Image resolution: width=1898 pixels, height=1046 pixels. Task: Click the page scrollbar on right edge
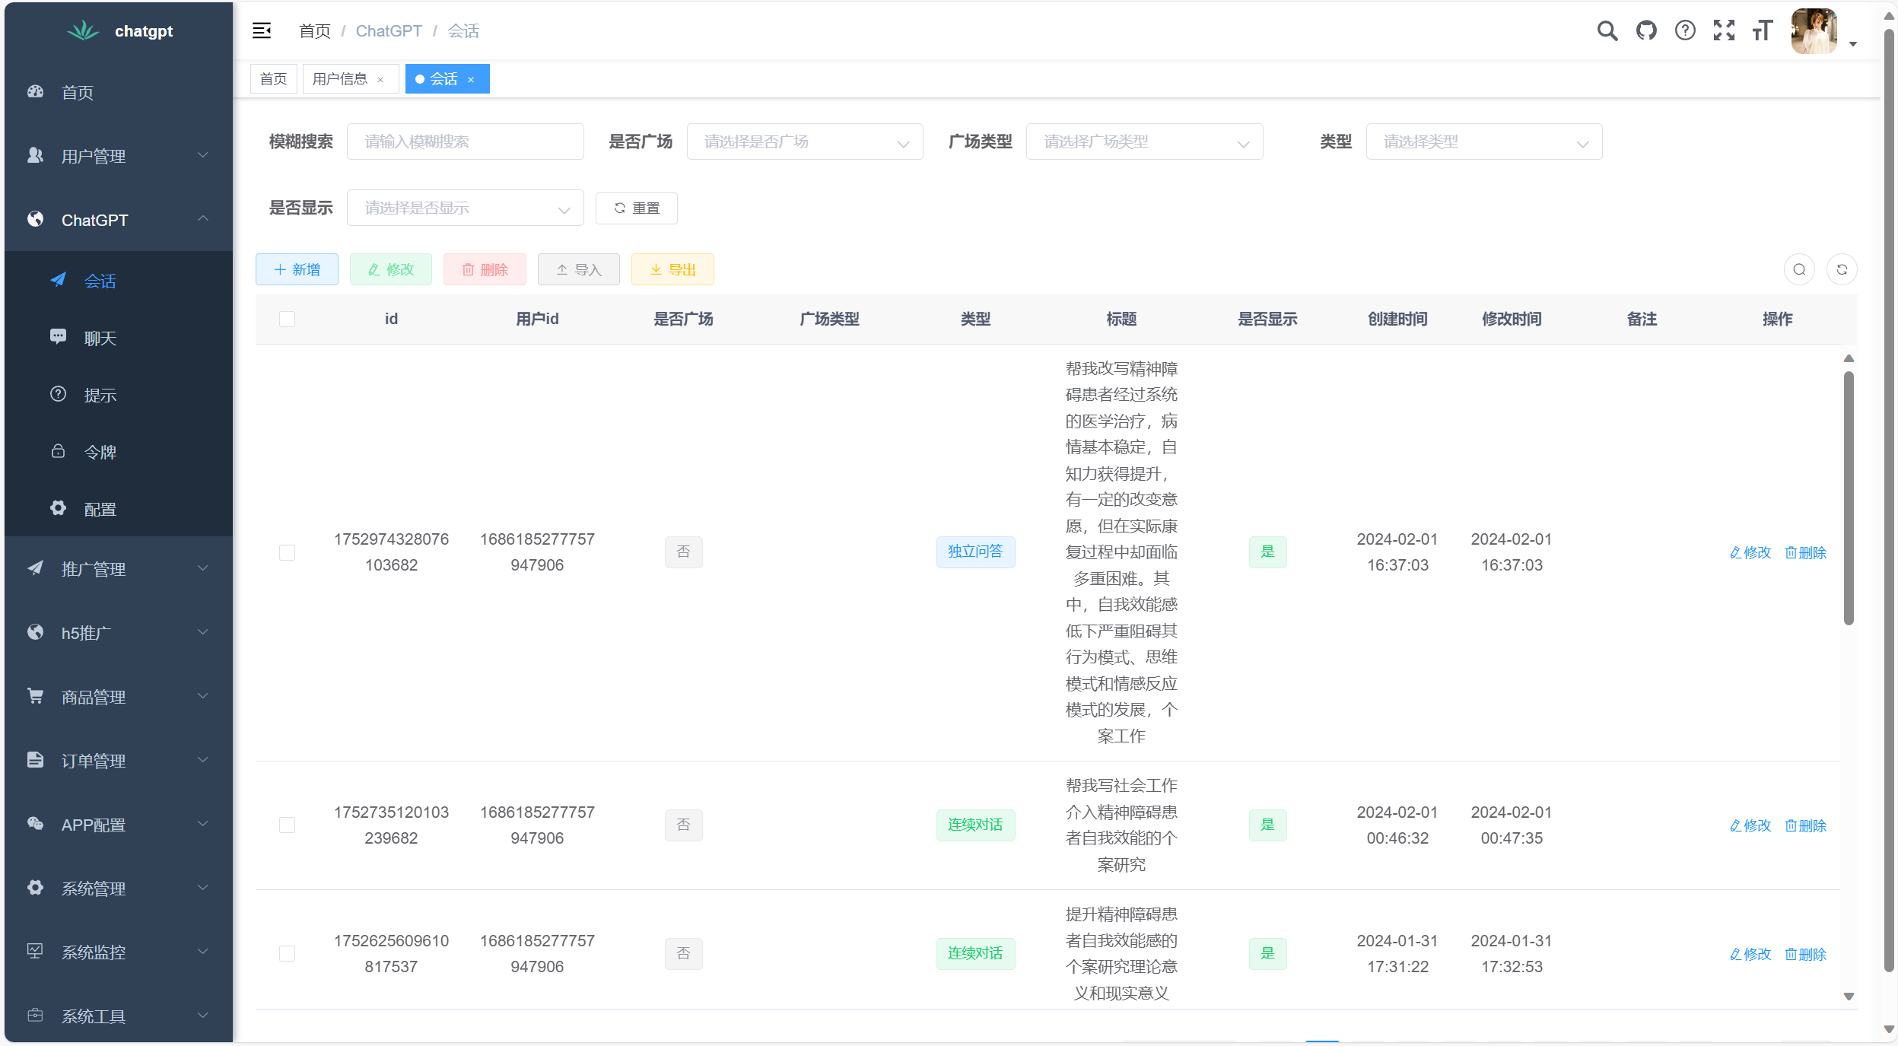1889,502
